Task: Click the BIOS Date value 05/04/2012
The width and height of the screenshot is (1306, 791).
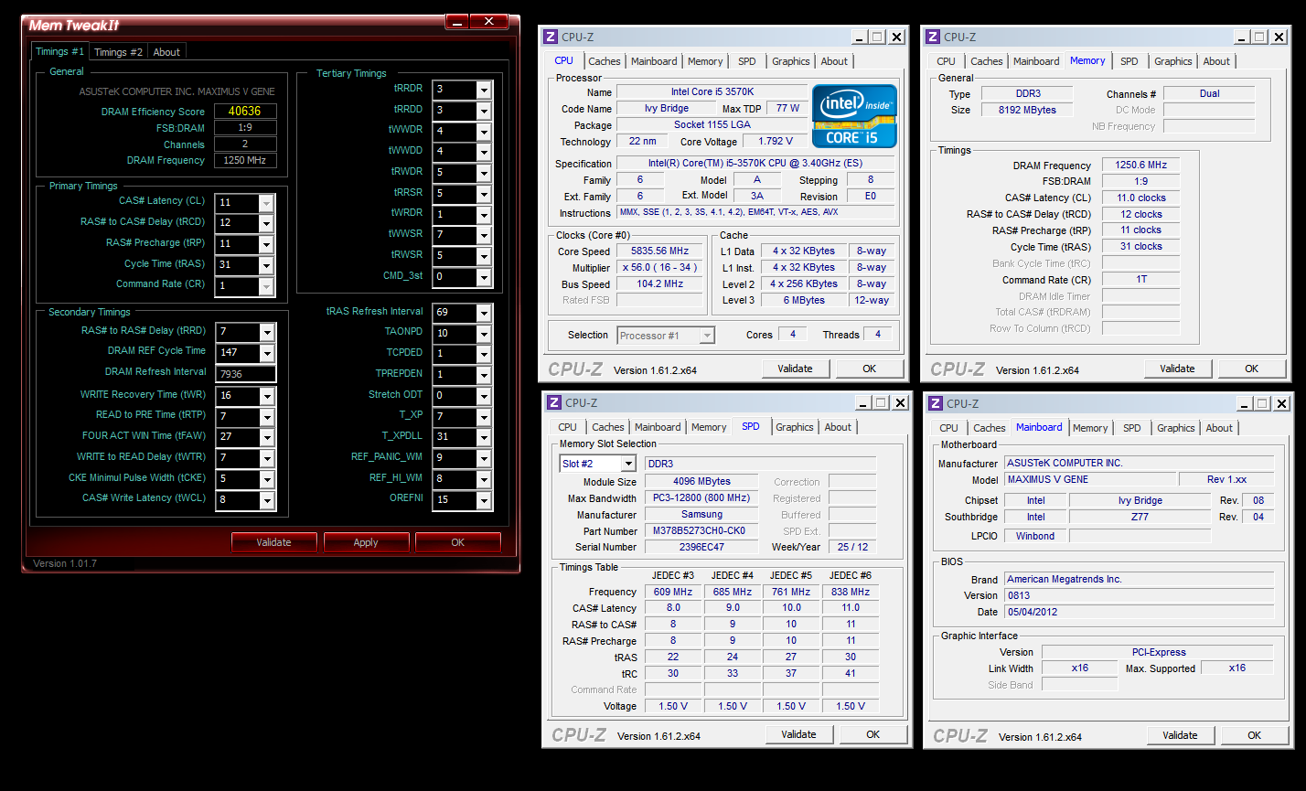Action: tap(1139, 612)
